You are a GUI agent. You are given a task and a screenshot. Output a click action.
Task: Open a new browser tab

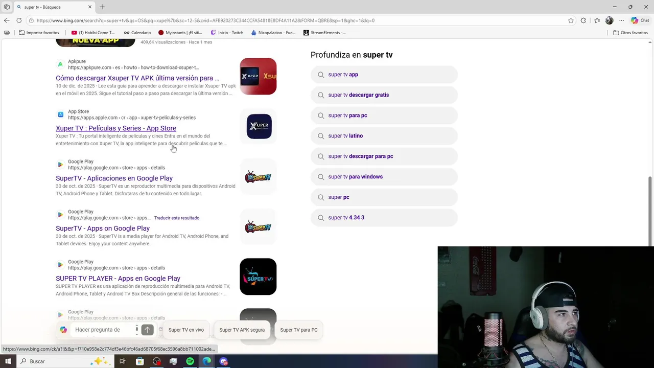(x=102, y=7)
